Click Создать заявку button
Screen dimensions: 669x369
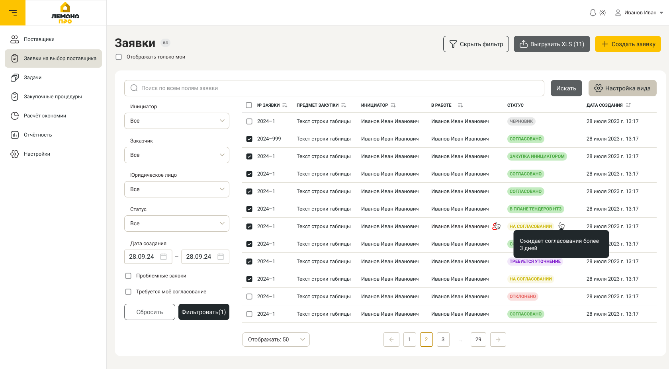(628, 44)
